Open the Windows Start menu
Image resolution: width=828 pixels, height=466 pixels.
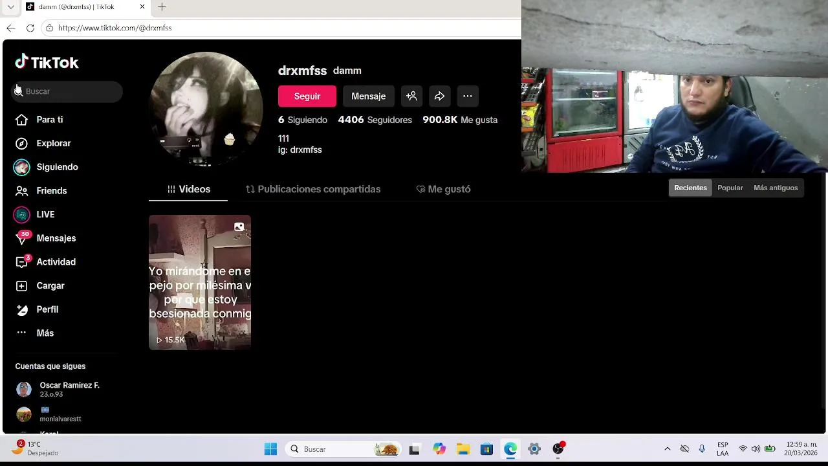pos(270,449)
